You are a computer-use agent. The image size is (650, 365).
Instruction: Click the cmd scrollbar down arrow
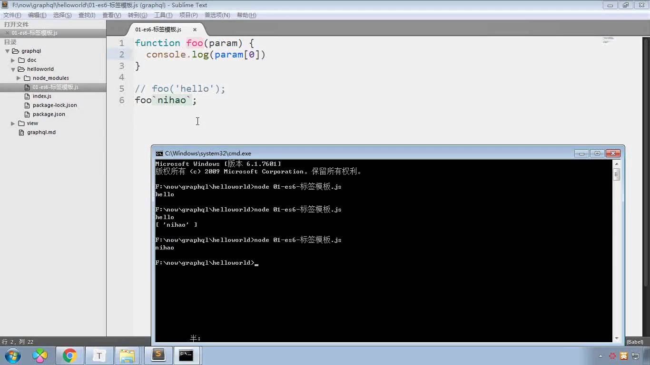(x=617, y=338)
